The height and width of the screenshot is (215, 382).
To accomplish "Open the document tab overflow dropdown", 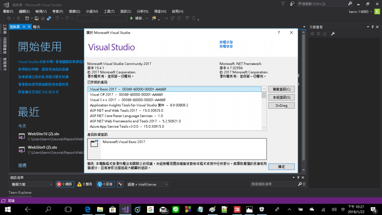I will click(x=304, y=27).
